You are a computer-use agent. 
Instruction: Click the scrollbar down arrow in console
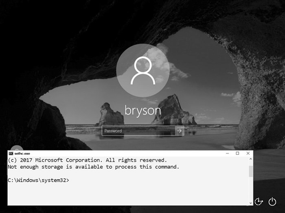pyautogui.click(x=250, y=202)
